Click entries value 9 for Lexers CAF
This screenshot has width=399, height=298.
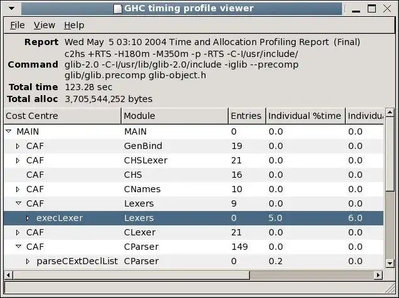click(234, 203)
